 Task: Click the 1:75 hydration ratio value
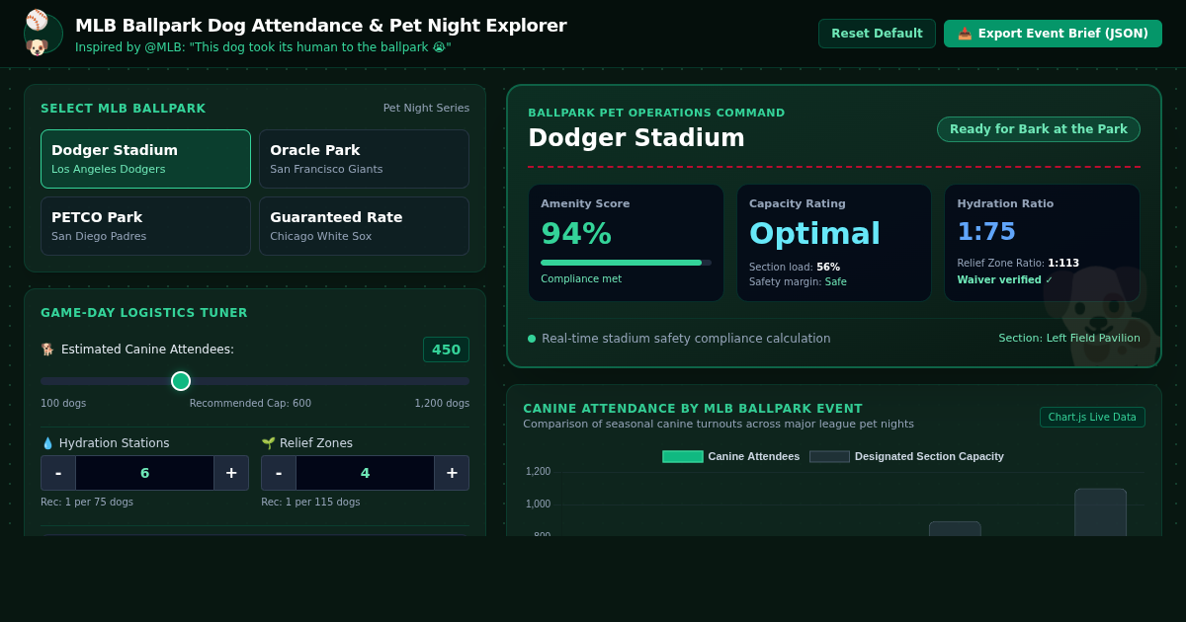(x=986, y=232)
